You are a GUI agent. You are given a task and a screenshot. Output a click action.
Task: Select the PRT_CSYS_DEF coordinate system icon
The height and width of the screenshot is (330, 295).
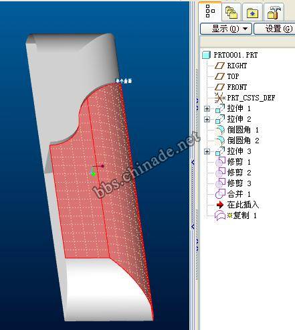point(220,98)
